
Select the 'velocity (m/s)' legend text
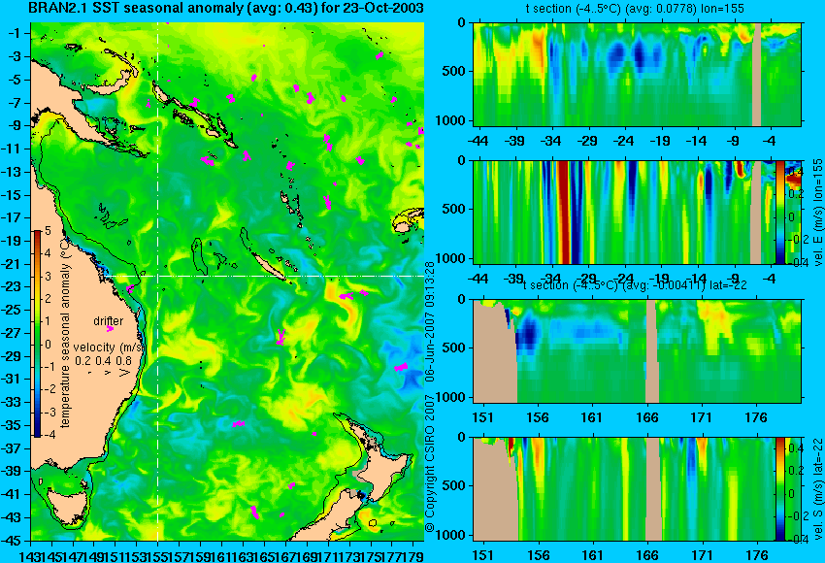click(109, 348)
